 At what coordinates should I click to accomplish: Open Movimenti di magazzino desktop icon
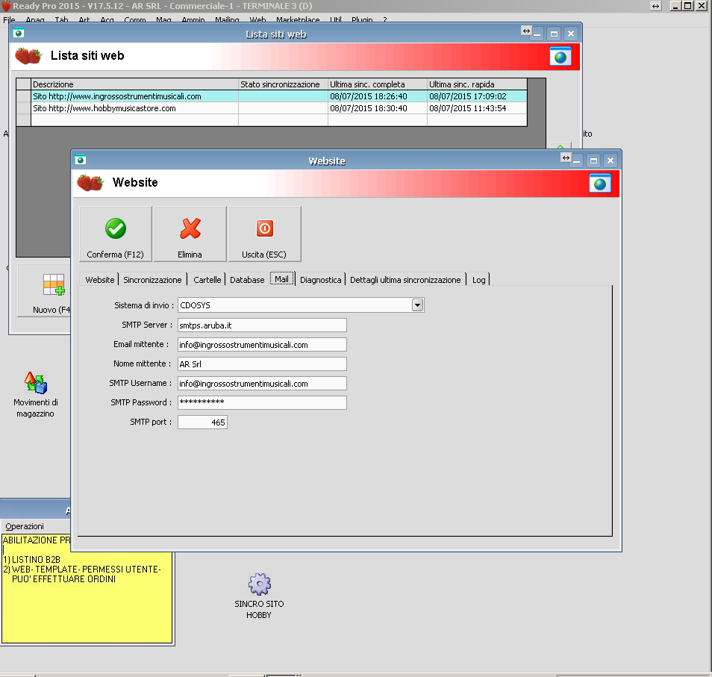(35, 394)
